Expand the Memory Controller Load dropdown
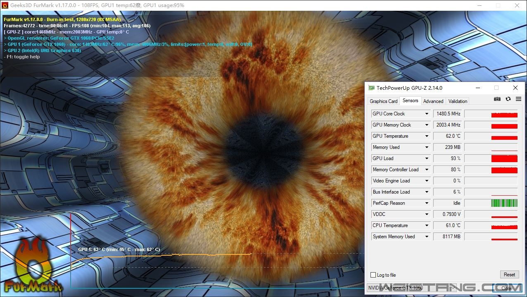Image resolution: width=527 pixels, height=297 pixels. pyautogui.click(x=427, y=170)
